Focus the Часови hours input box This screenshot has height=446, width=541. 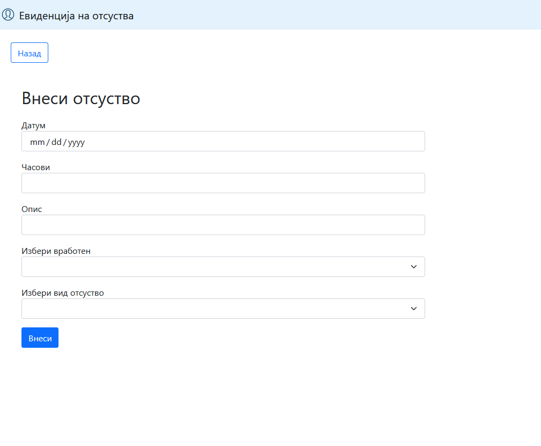point(223,184)
